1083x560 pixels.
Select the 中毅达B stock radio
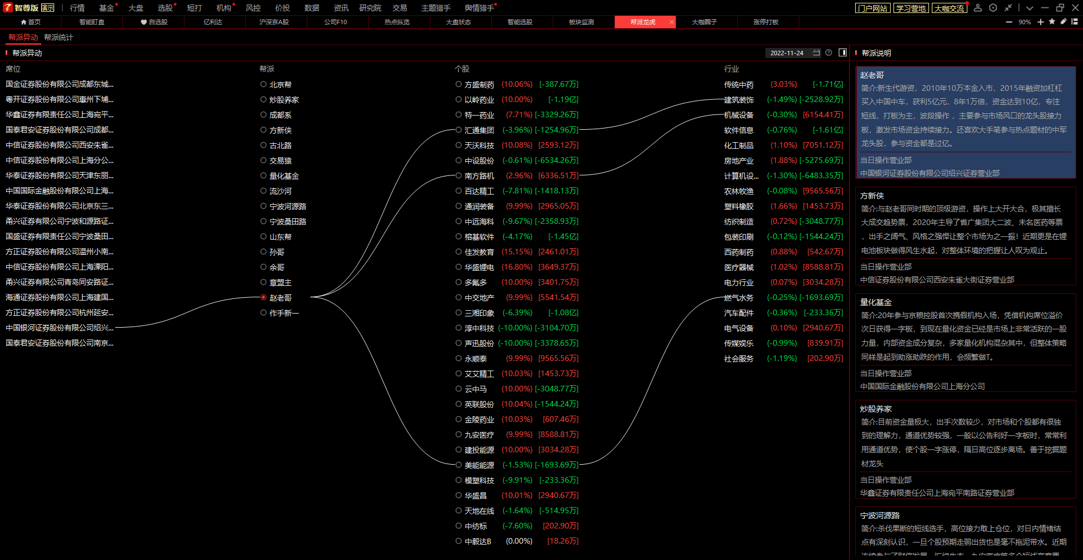[x=459, y=541]
